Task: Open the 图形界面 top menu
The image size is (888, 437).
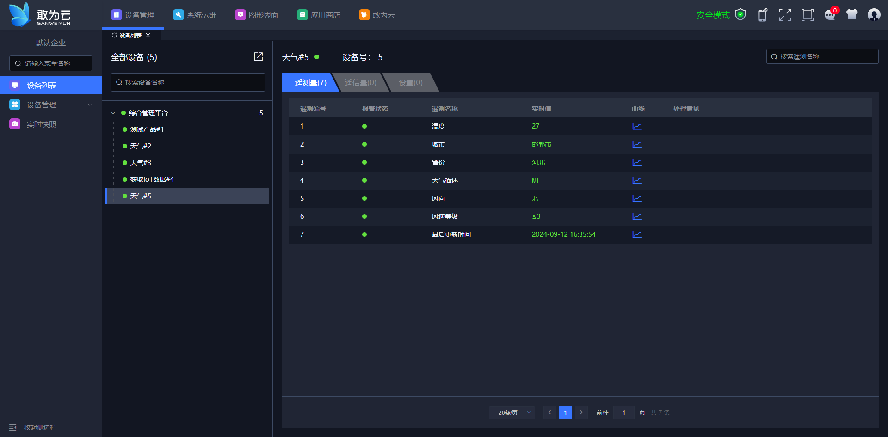Action: [x=257, y=15]
